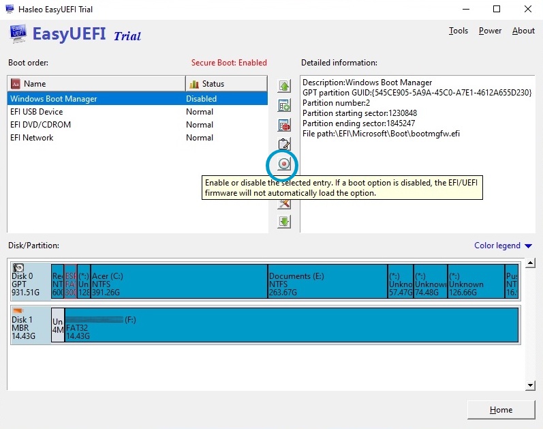Move selected boot entry down
This screenshot has height=429, width=543.
[284, 222]
